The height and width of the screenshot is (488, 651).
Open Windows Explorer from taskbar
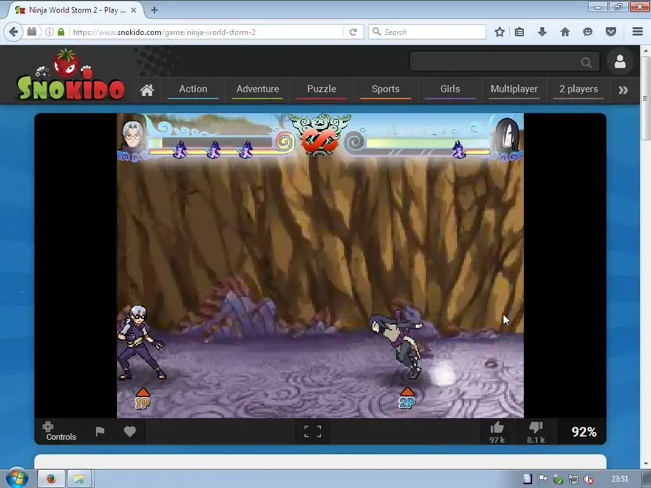click(79, 479)
